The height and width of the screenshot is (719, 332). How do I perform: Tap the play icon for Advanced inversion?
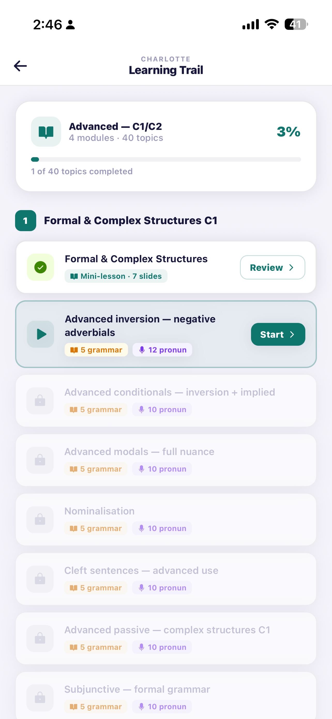40,334
